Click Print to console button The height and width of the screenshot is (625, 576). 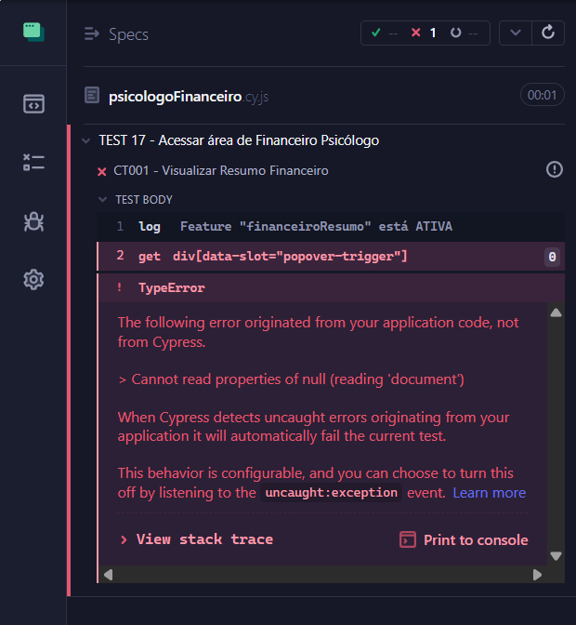(x=464, y=539)
